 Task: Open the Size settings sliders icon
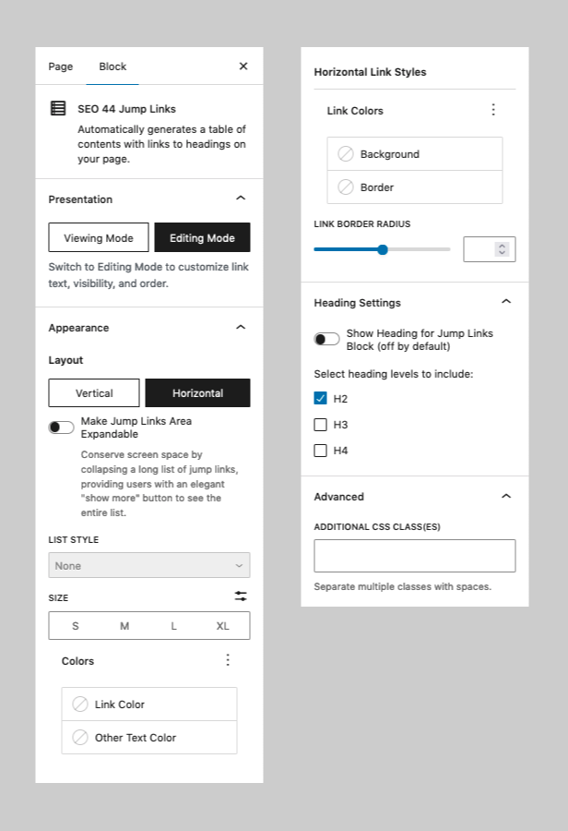coord(240,596)
